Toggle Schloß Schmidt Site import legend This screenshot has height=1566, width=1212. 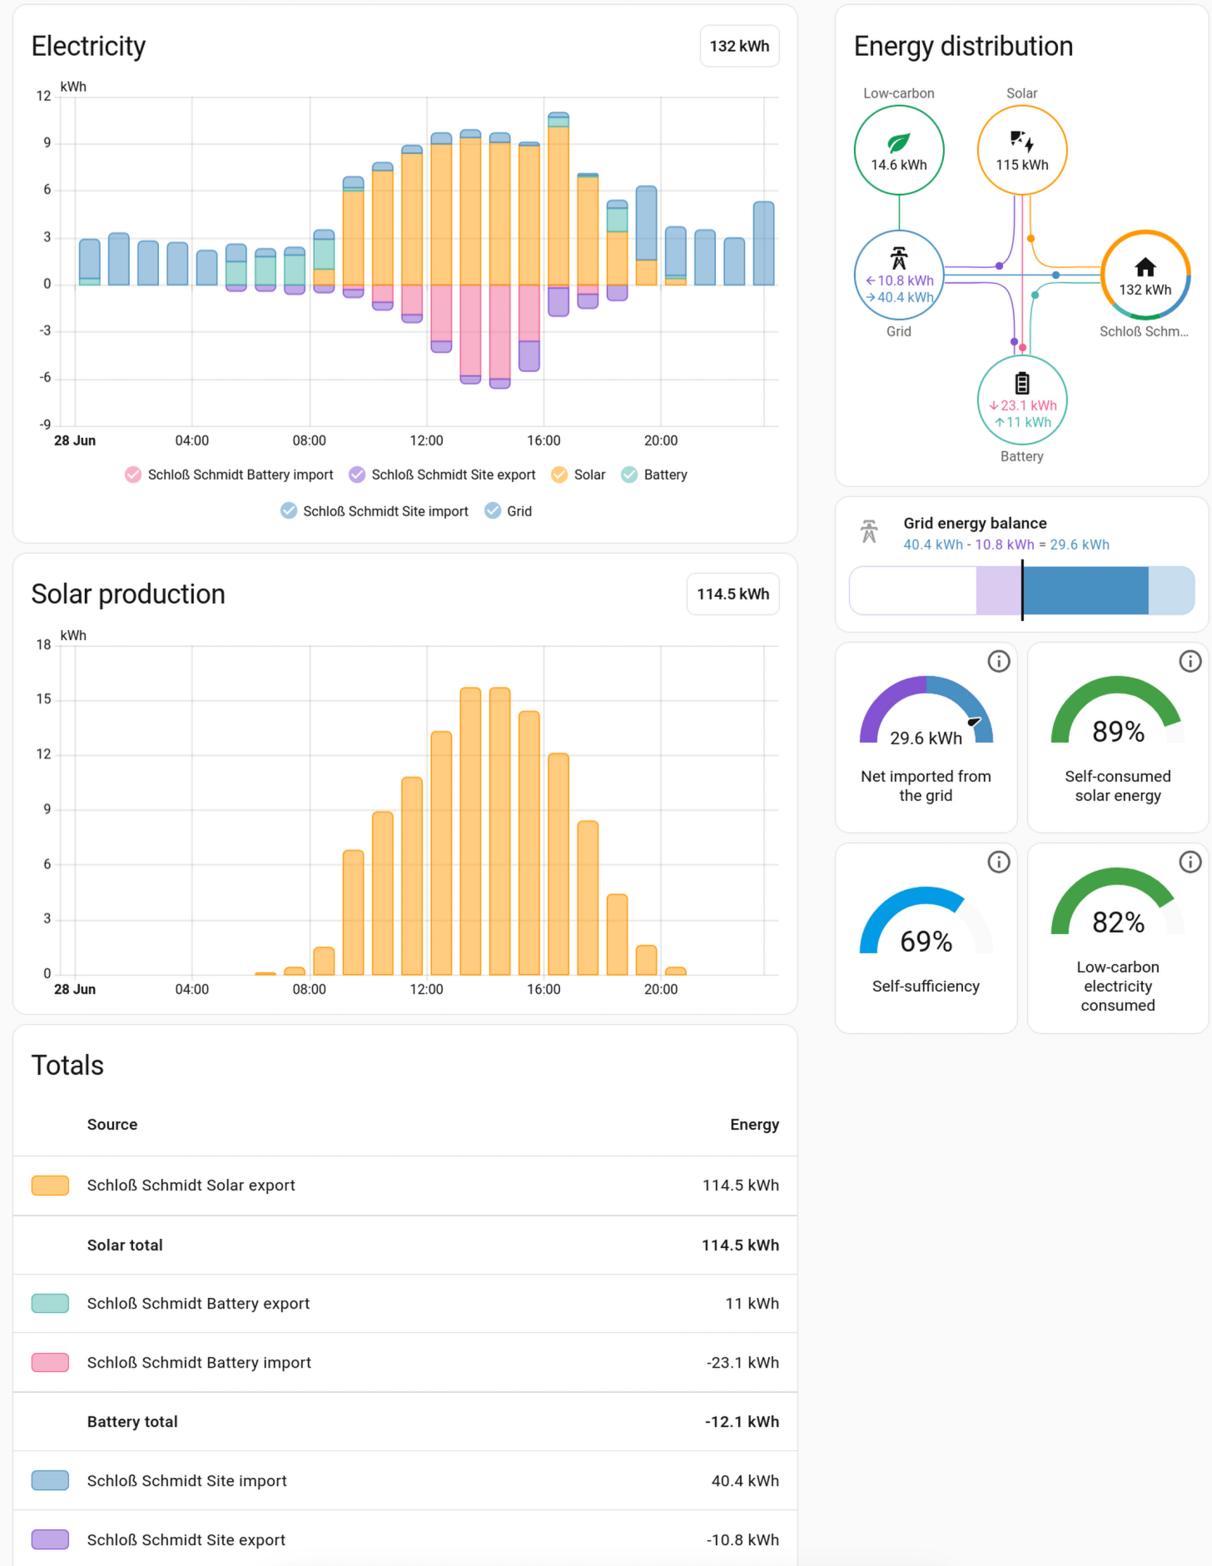[375, 511]
